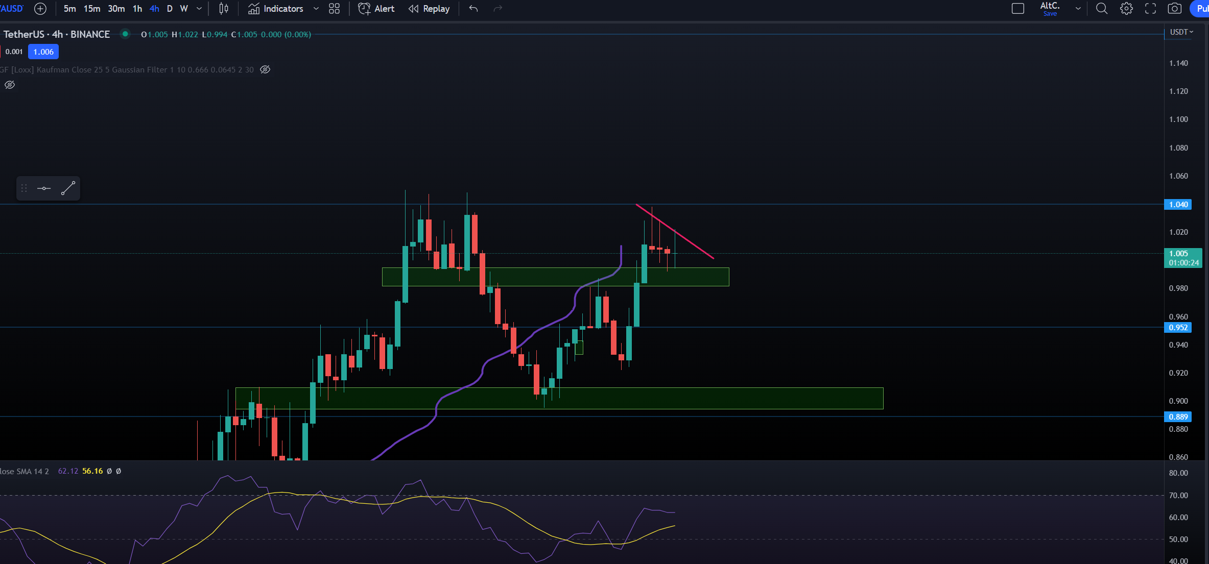Open the layout setup square icon
The image size is (1209, 564).
coord(1018,9)
